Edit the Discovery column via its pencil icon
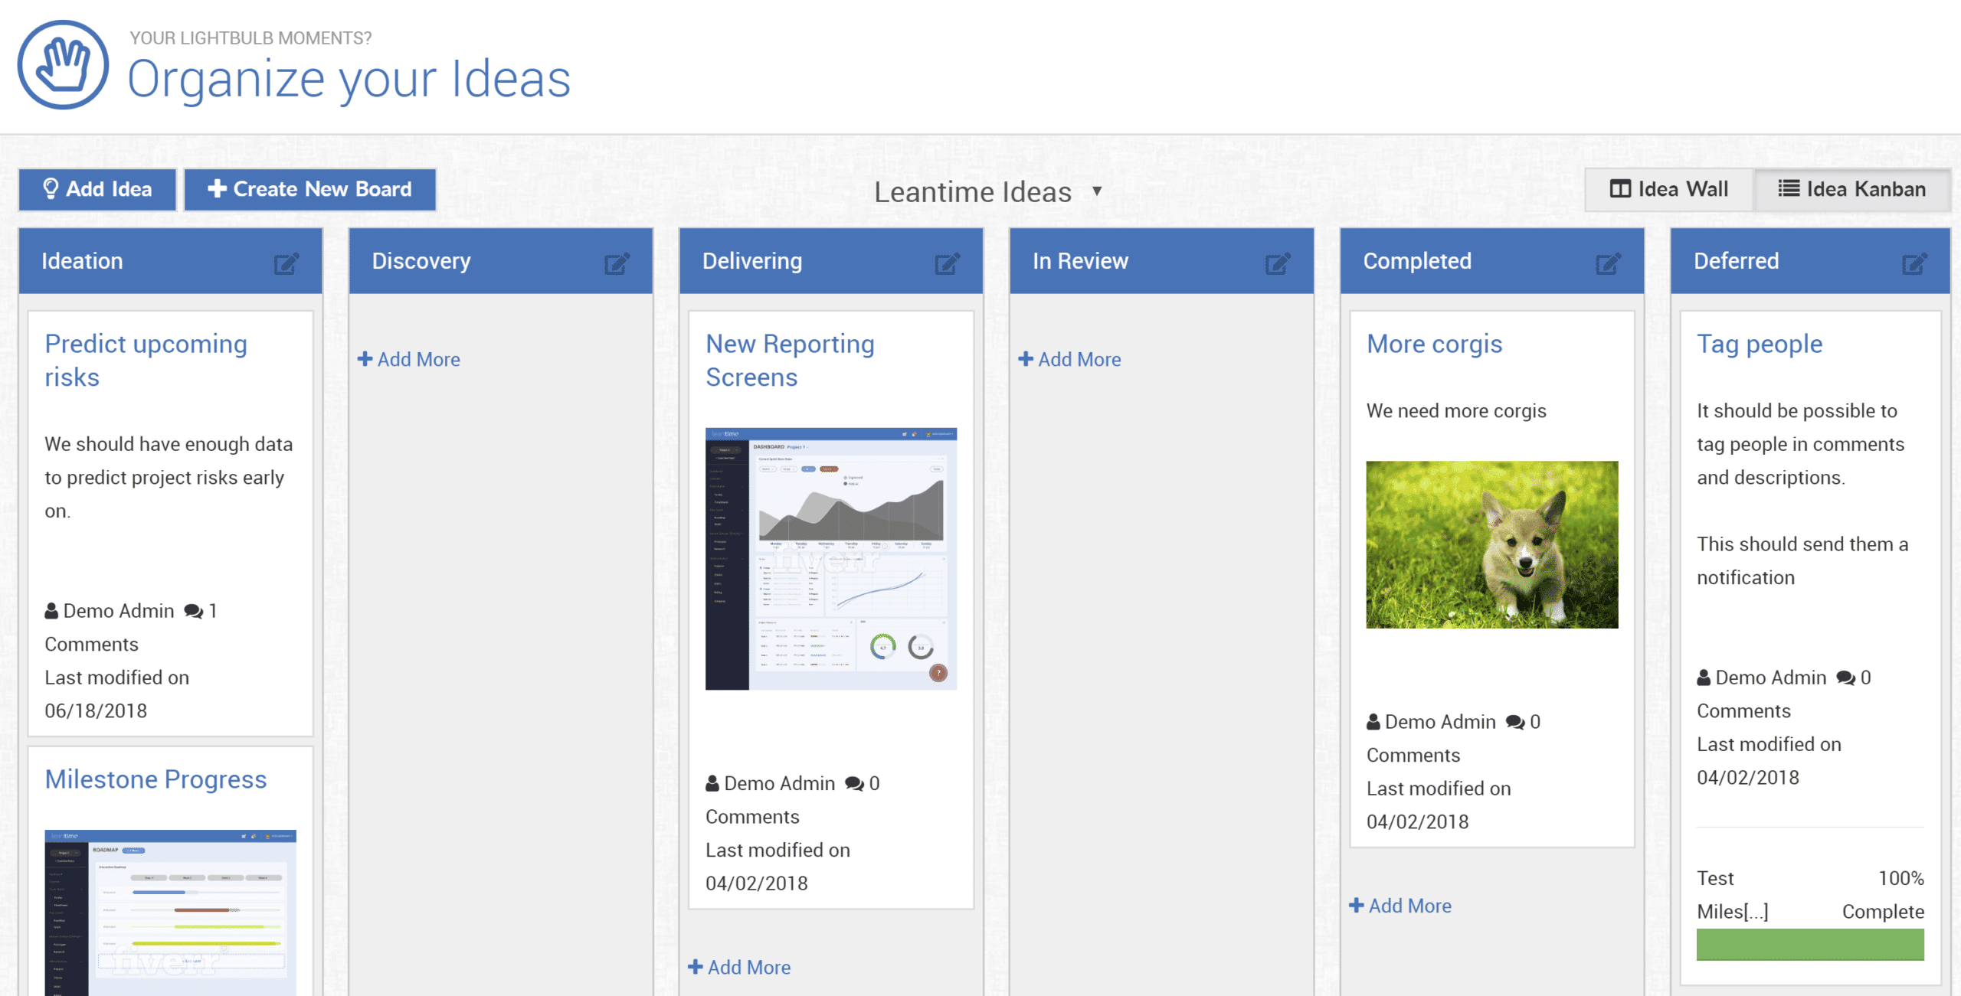Screen dimensions: 1961x996 tap(617, 263)
